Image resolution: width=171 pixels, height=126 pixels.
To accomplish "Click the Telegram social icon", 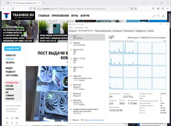I will click(x=12, y=118).
